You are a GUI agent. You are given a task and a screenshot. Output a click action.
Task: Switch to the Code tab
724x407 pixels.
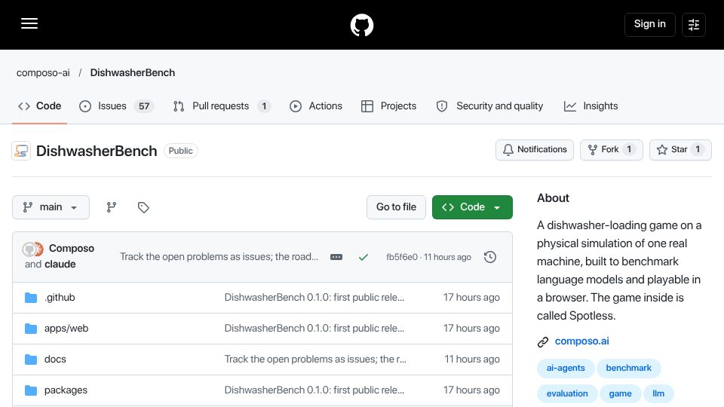40,106
